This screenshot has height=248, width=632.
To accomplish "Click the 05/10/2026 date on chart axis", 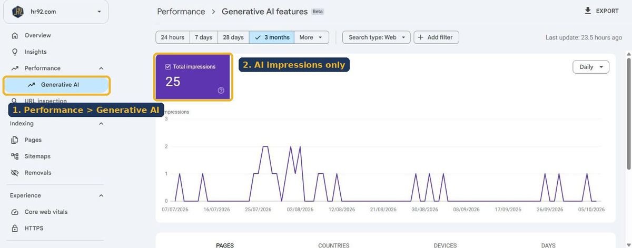I will pyautogui.click(x=591, y=209).
